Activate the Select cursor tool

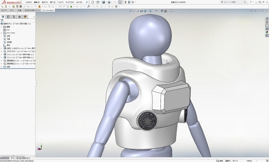120,2
